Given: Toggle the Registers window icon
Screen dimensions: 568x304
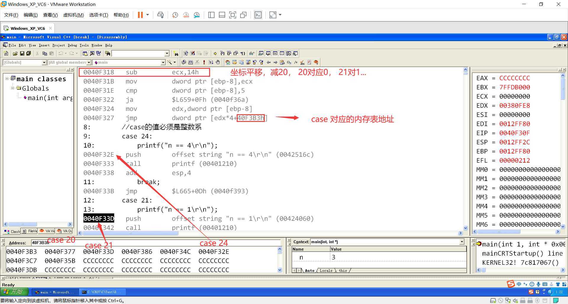Looking at the screenshot, I should pyautogui.click(x=275, y=53).
